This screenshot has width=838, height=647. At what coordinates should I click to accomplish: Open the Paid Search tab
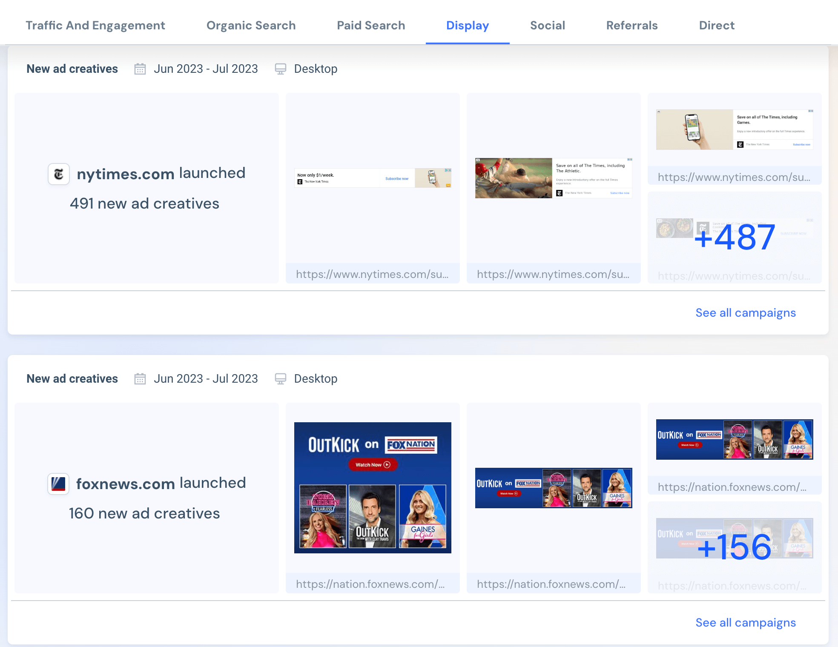pos(370,25)
